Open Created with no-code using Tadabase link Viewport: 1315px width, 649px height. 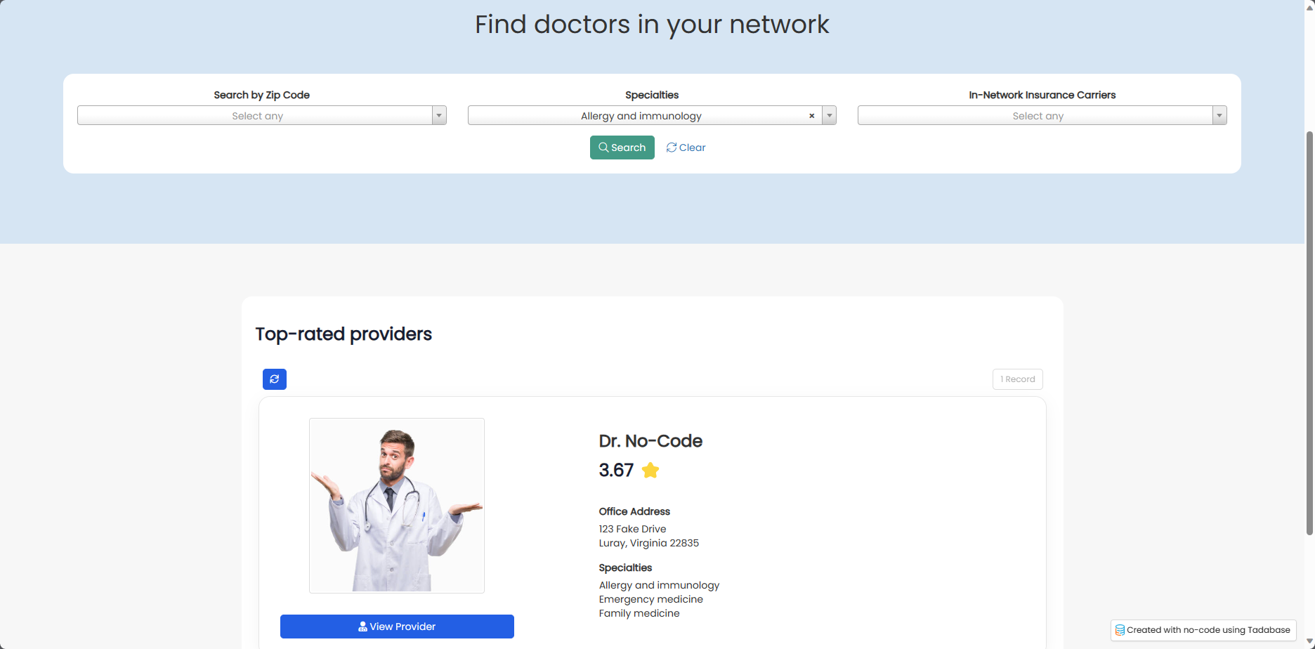tap(1208, 630)
